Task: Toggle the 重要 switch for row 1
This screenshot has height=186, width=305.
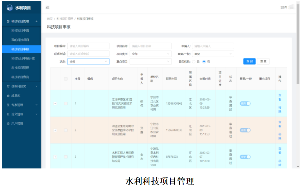Action: (245, 104)
